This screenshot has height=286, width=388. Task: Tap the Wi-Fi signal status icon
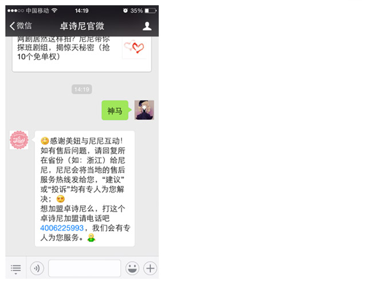click(x=54, y=10)
